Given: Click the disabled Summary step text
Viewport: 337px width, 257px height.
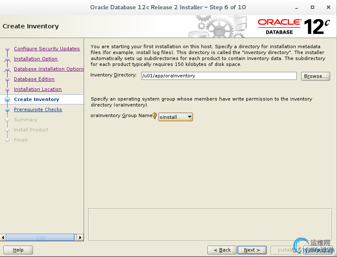Looking at the screenshot, I should pos(26,120).
